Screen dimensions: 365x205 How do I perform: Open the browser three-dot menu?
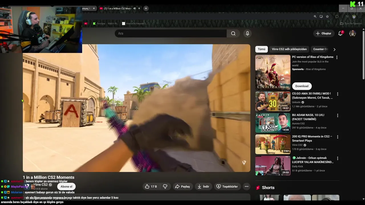tap(361, 17)
